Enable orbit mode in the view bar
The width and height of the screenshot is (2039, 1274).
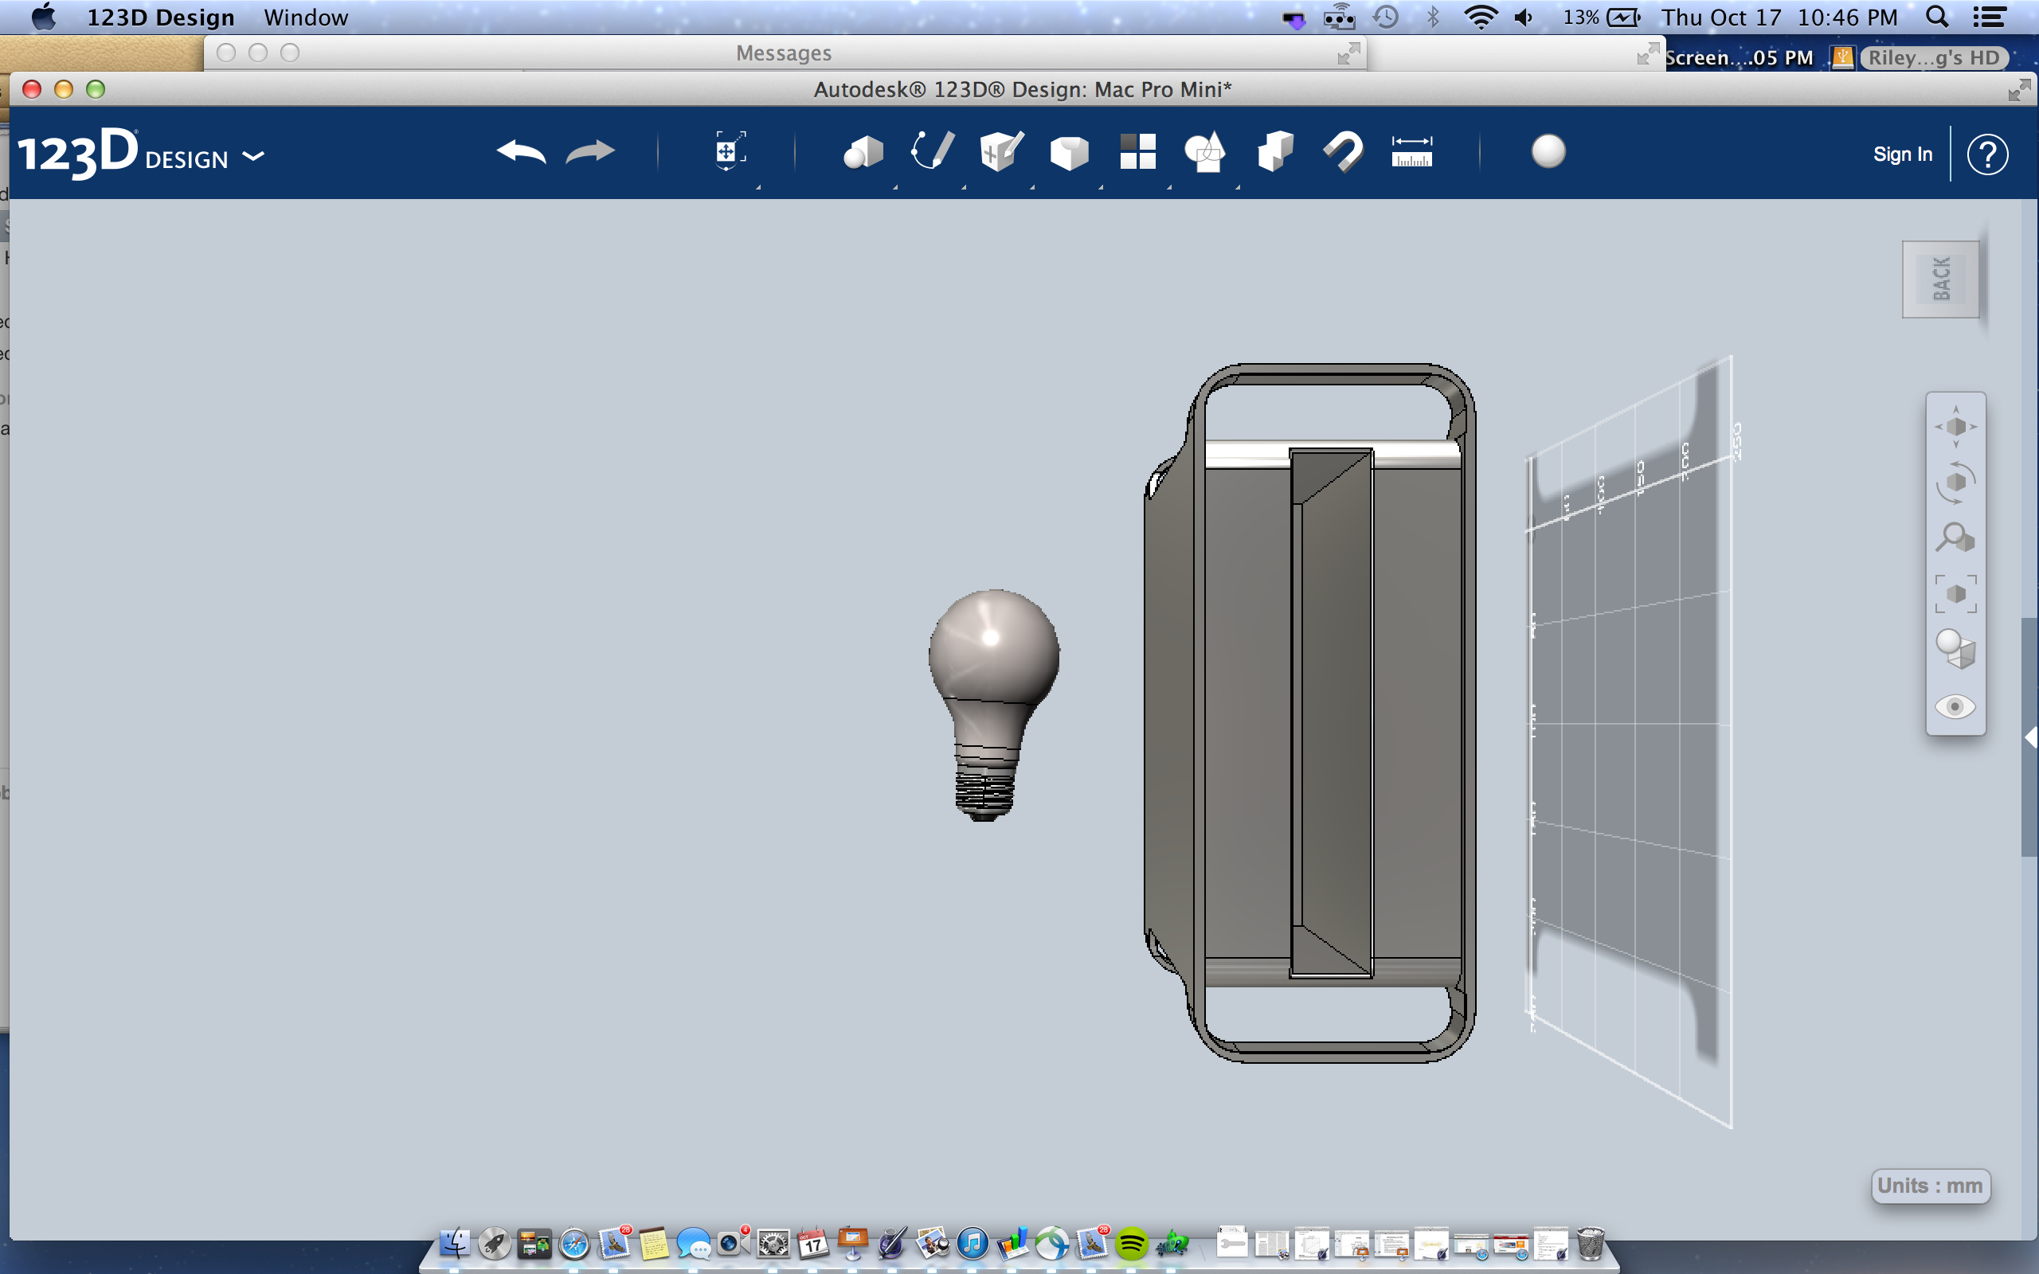(1957, 482)
